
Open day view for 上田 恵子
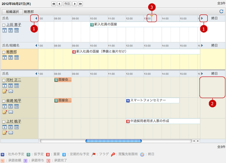click(5, 30)
